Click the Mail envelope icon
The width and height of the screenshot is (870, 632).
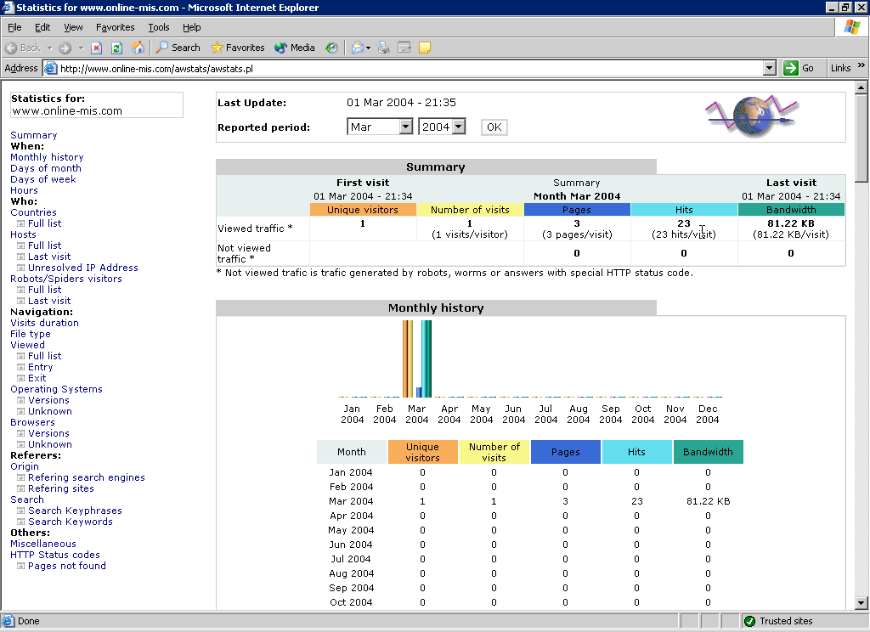point(358,48)
